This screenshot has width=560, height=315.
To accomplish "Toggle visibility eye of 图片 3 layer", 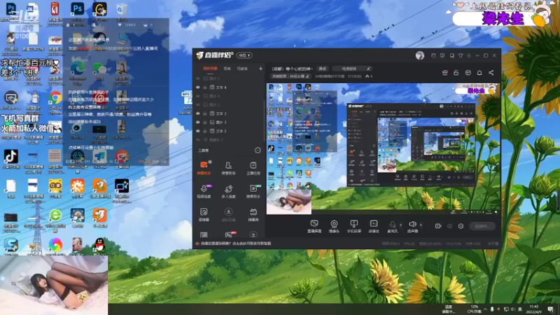I will point(198,122).
